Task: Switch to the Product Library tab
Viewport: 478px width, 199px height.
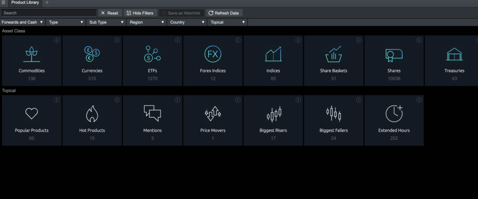Action: (25, 3)
